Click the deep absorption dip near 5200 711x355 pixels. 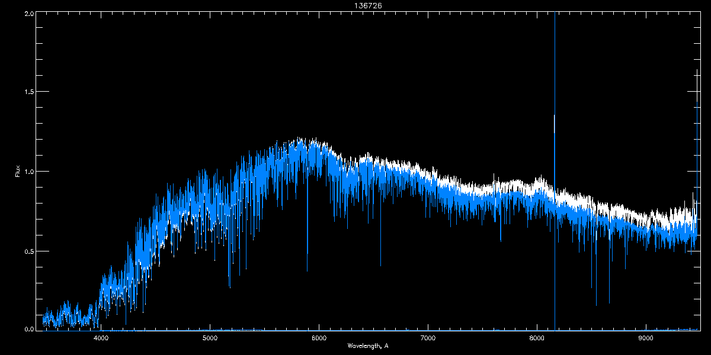pos(229,281)
